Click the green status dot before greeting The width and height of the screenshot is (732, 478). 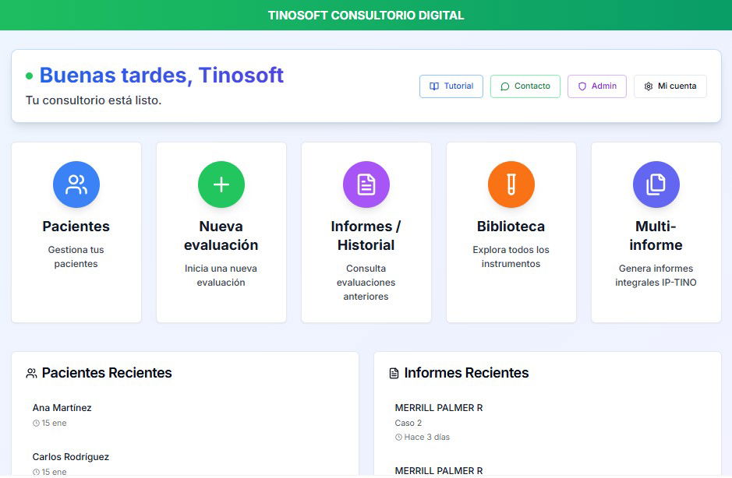pyautogui.click(x=30, y=76)
